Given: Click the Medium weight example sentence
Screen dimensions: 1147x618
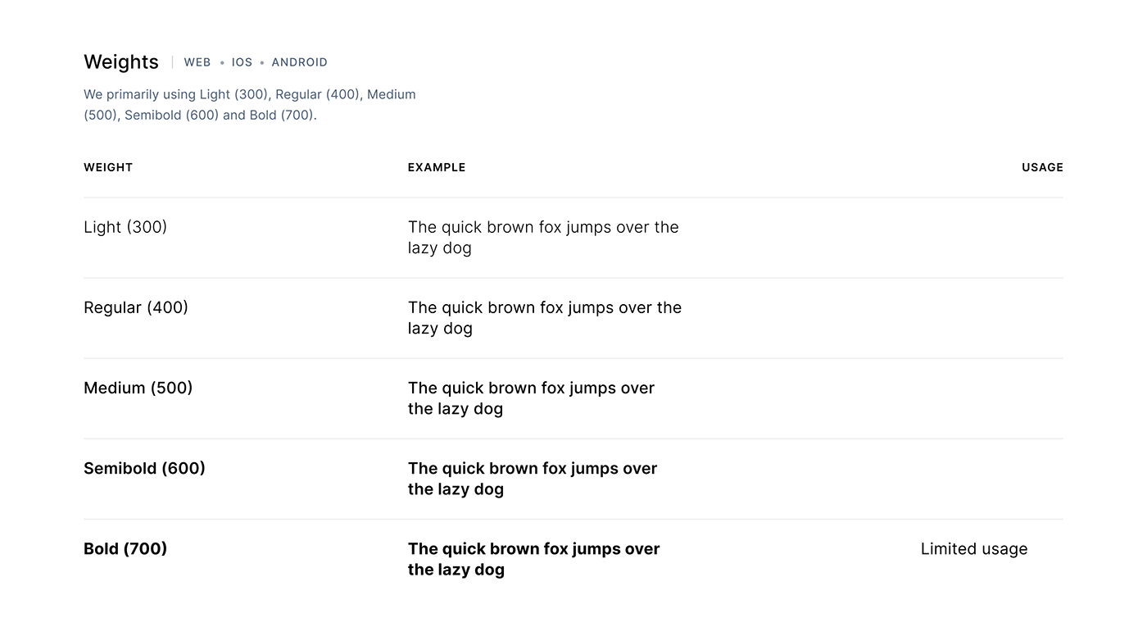Looking at the screenshot, I should click(x=532, y=398).
